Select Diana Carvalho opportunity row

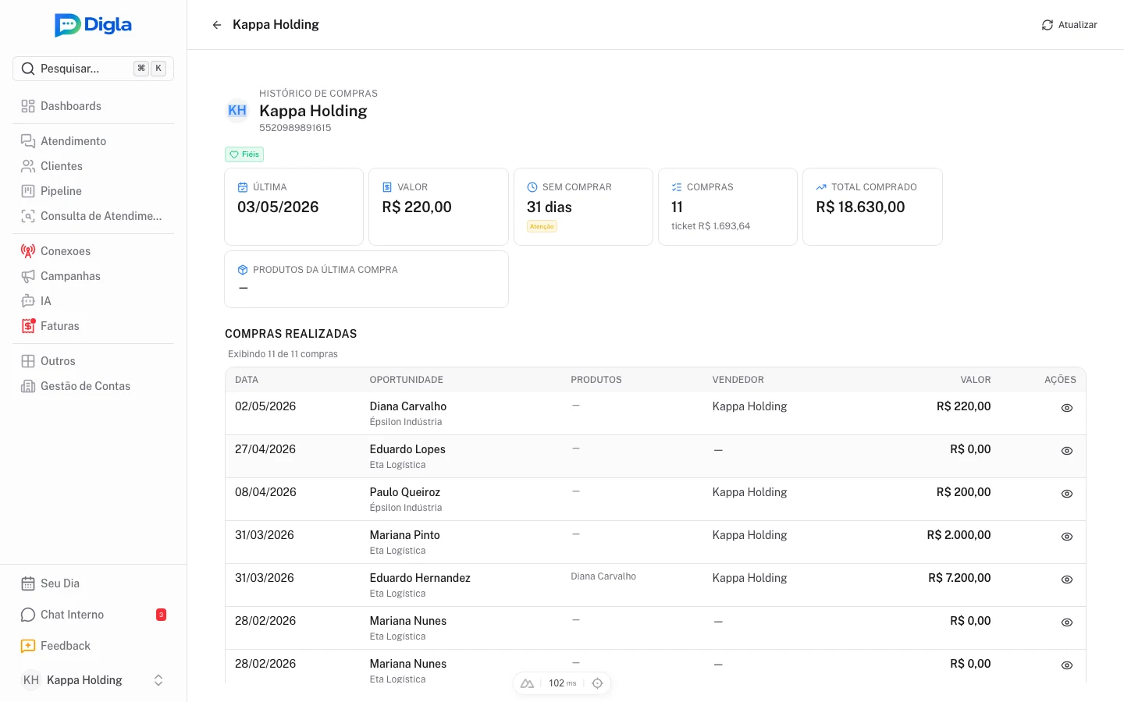[656, 413]
